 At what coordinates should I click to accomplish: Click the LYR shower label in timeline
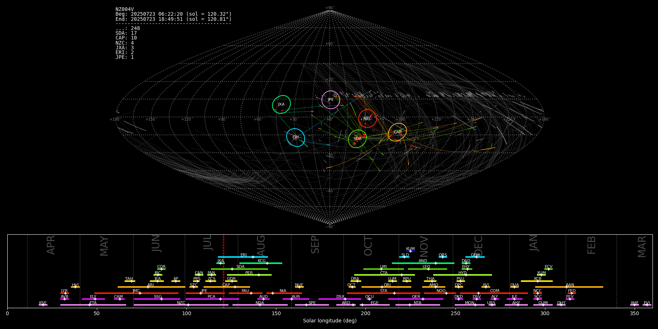[64, 291]
